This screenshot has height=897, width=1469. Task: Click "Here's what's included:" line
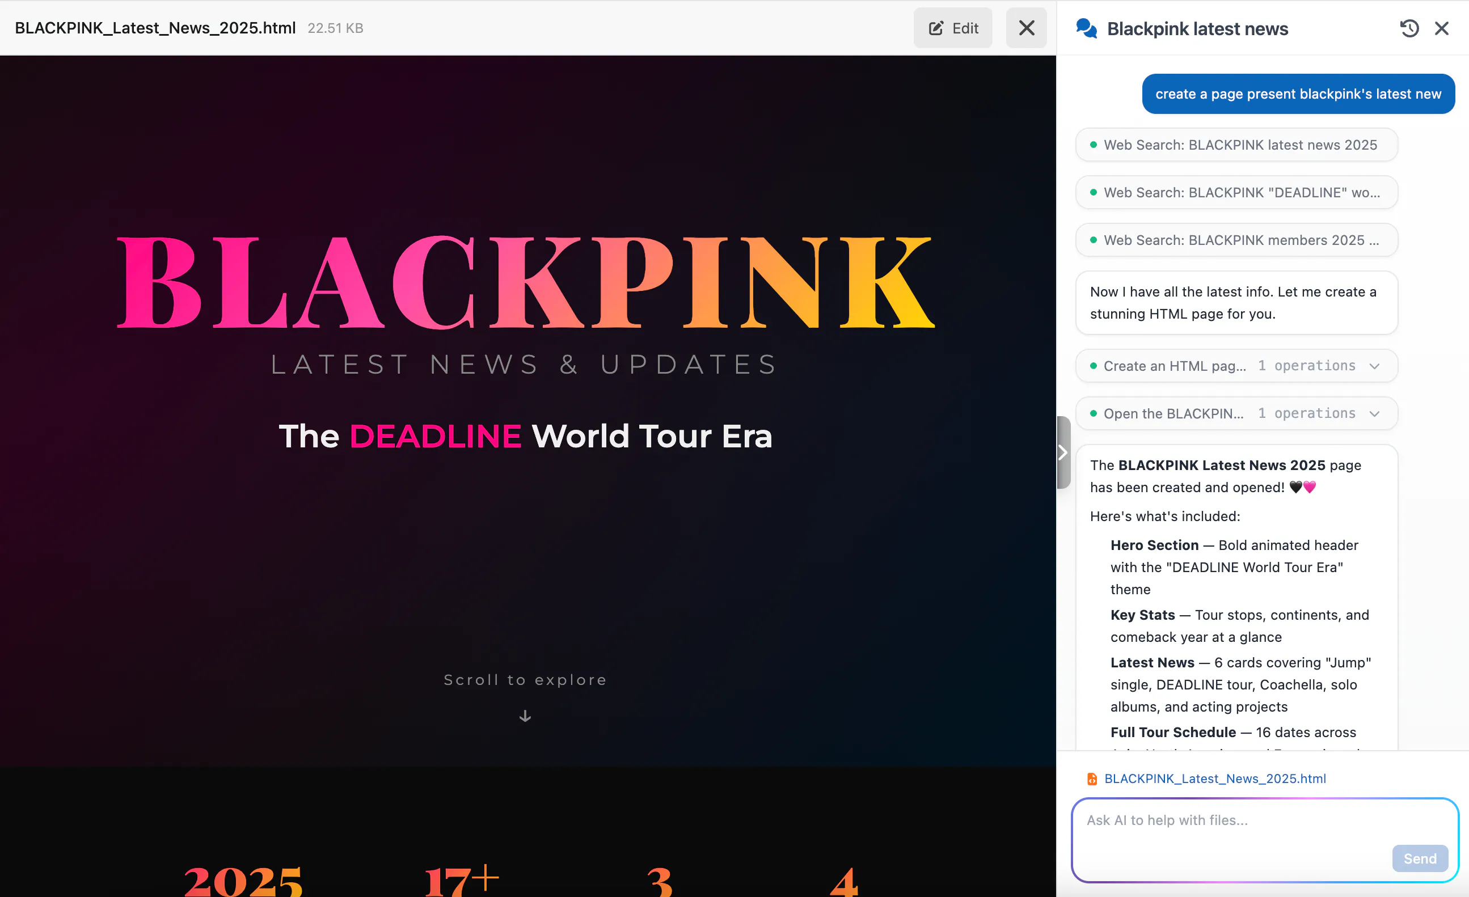1165,516
